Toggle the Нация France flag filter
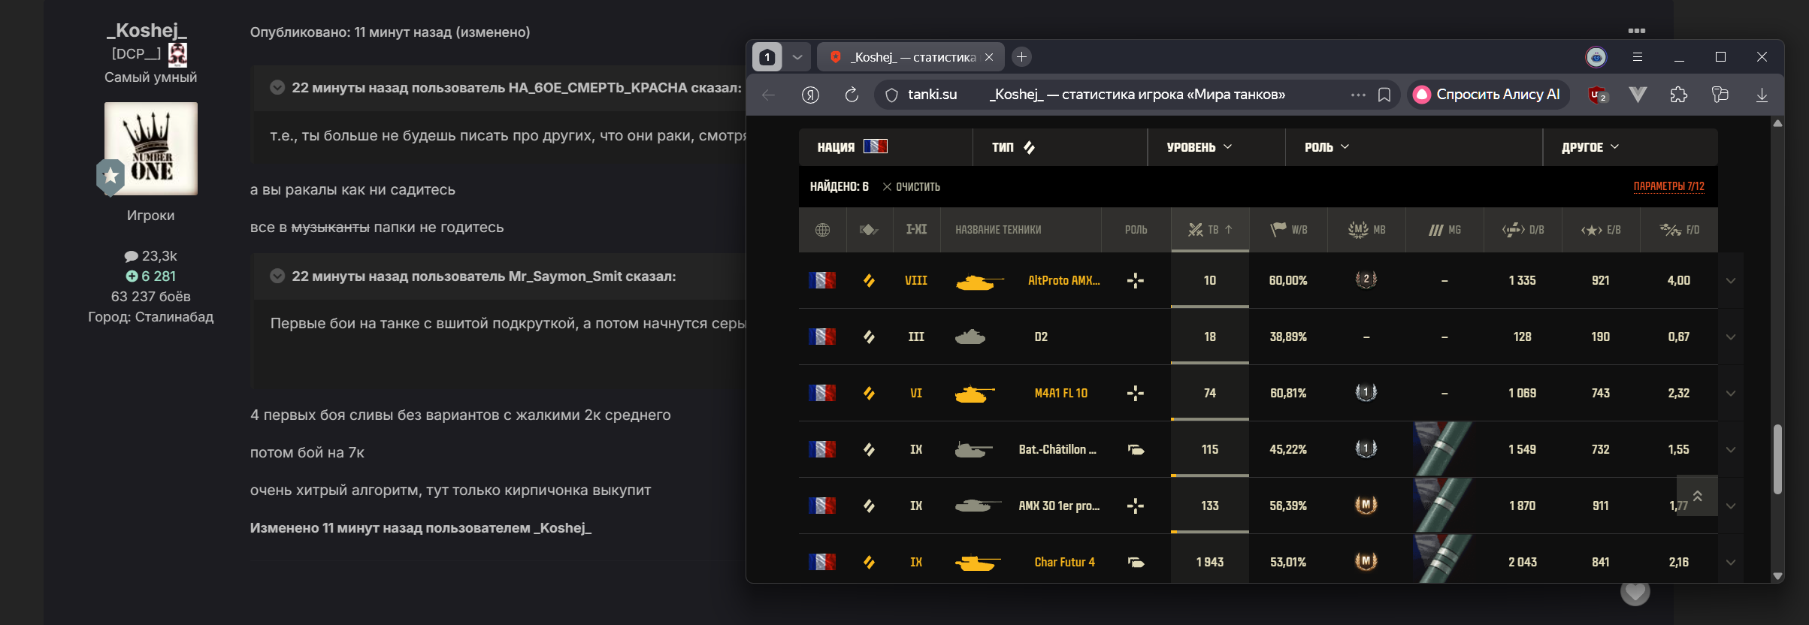The width and height of the screenshot is (1809, 625). tap(875, 146)
